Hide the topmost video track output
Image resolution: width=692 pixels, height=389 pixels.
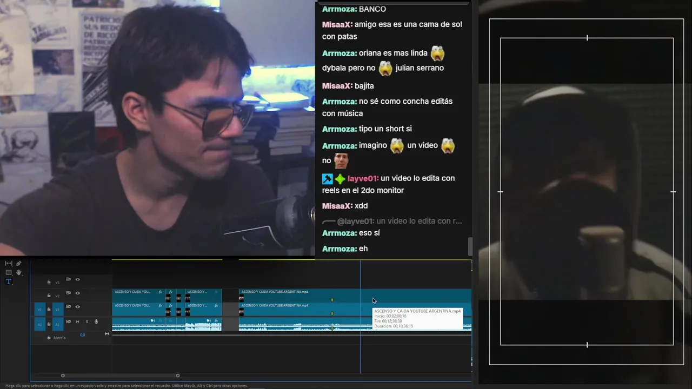[77, 279]
